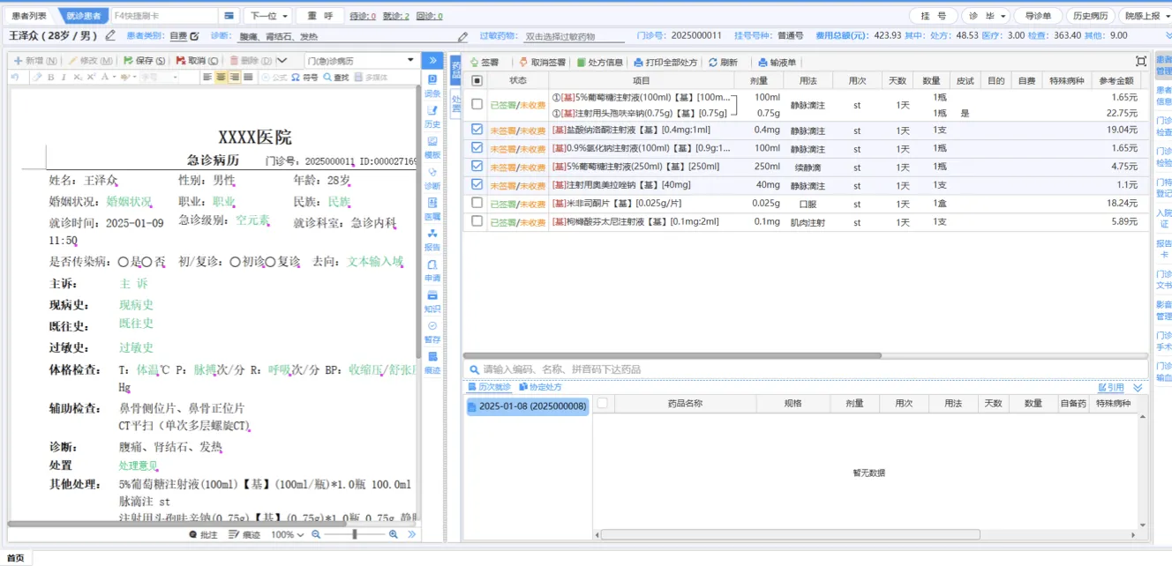1172x566 pixels.
Task: Click the 取消签署 button
Action: 541,63
